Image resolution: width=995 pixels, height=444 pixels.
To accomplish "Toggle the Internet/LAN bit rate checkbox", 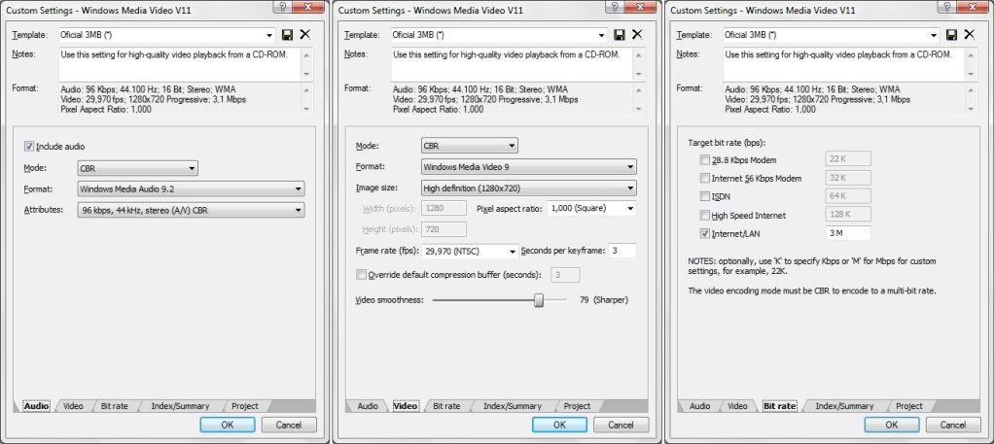I will coord(704,233).
